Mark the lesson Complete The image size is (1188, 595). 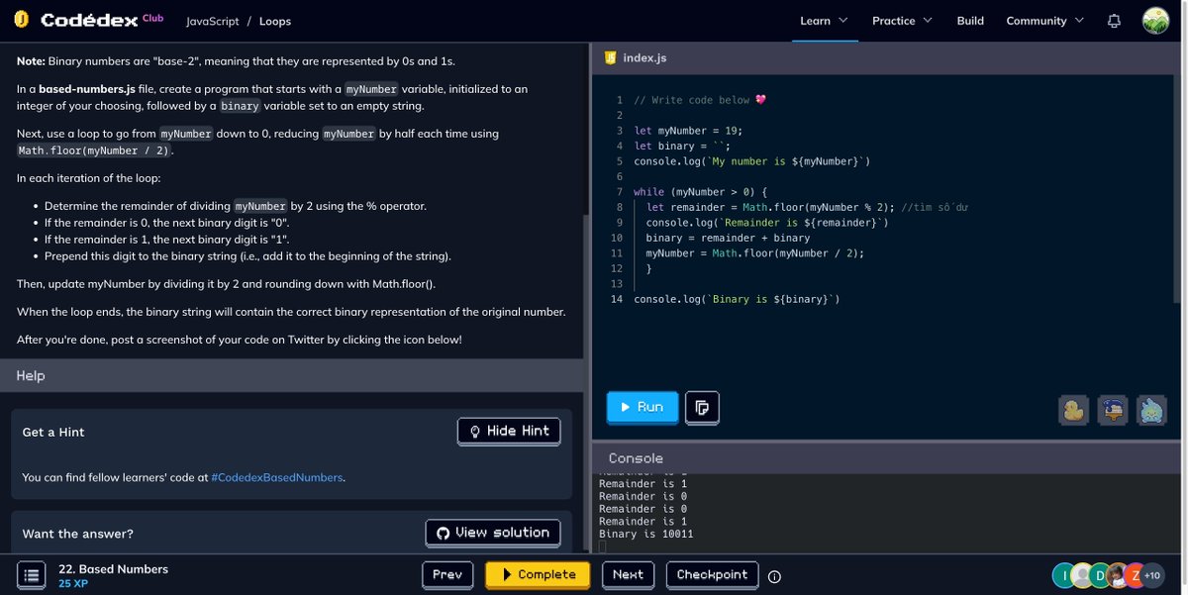coord(538,574)
